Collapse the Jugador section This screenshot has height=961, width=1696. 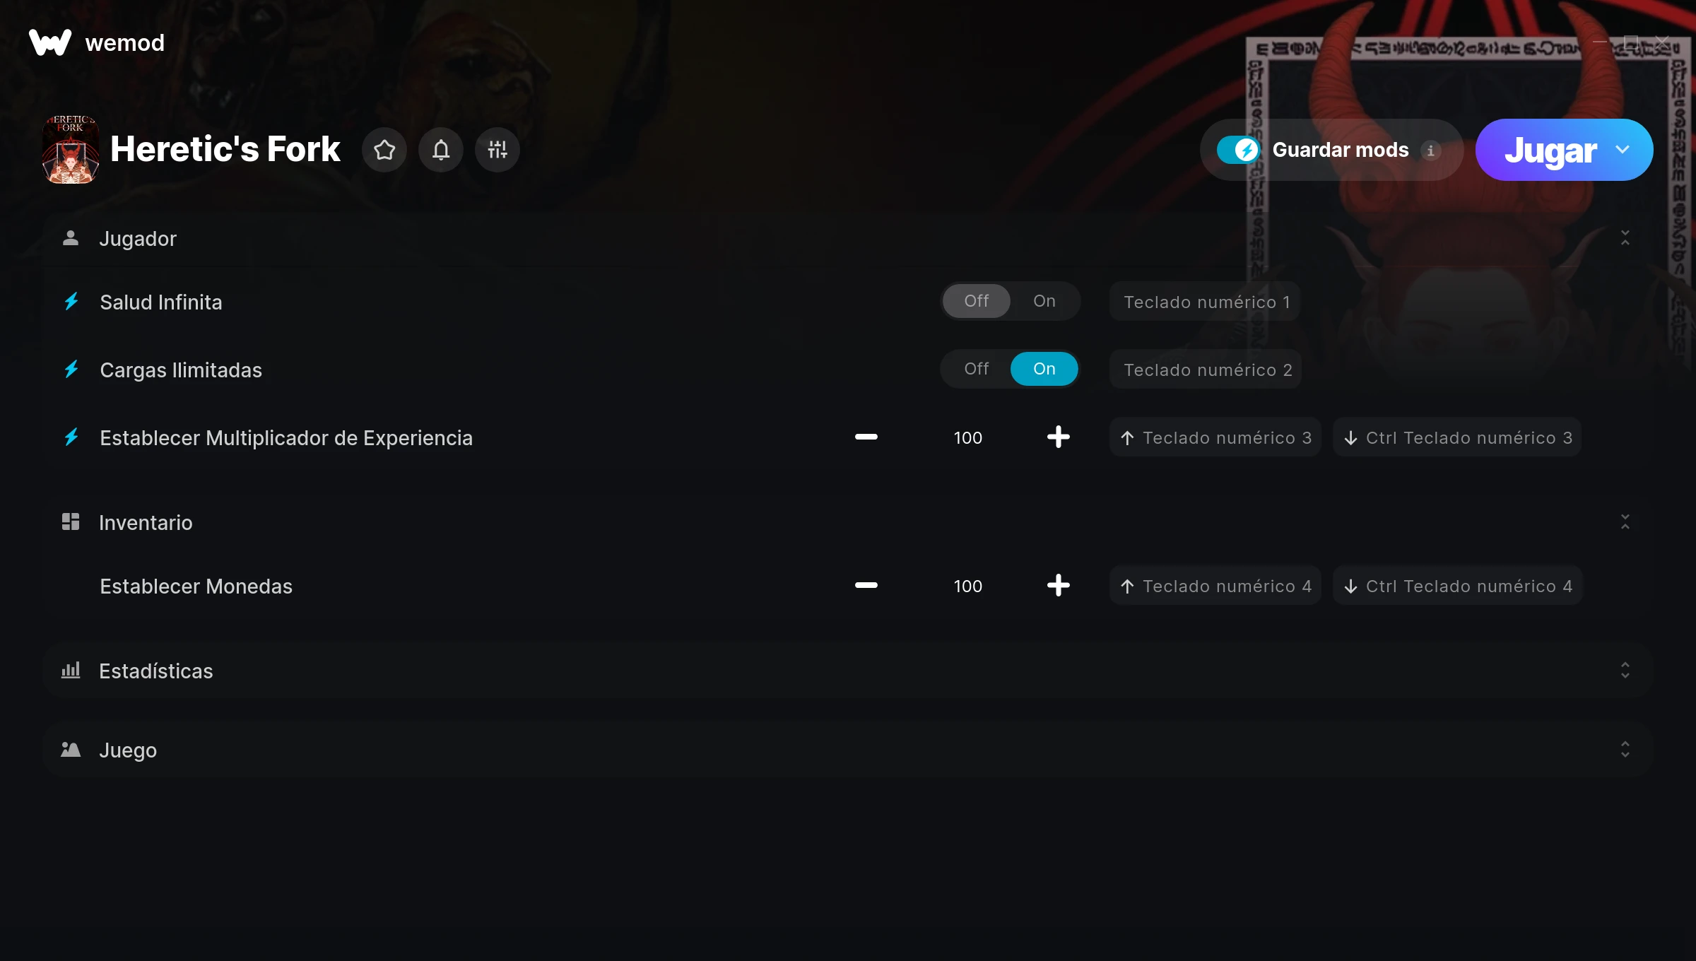pos(1625,238)
